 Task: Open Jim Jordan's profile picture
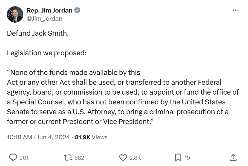pos(15,14)
